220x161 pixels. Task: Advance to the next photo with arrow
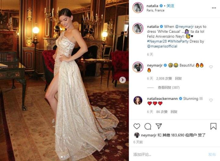(x=123, y=80)
